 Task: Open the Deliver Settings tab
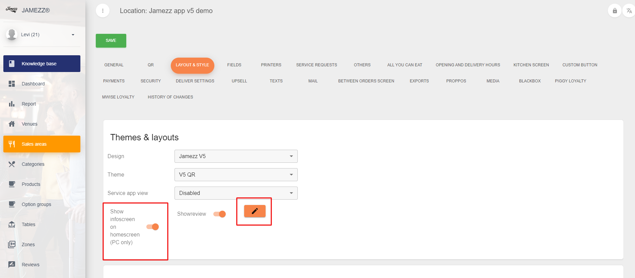pyautogui.click(x=195, y=81)
